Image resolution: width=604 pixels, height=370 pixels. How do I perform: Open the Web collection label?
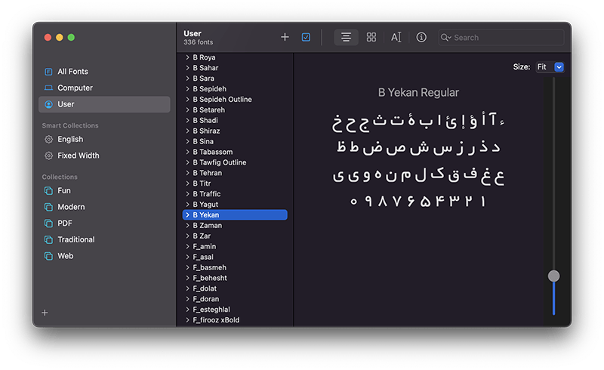coord(65,256)
